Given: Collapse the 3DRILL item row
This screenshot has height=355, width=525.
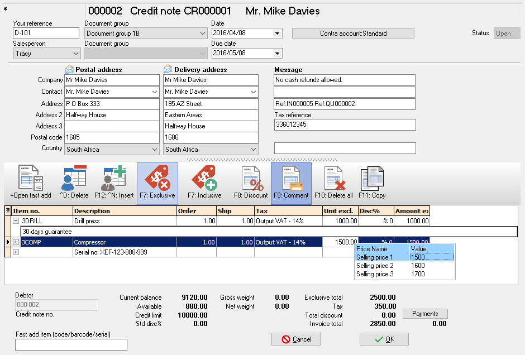Looking at the screenshot, I should (x=16, y=221).
